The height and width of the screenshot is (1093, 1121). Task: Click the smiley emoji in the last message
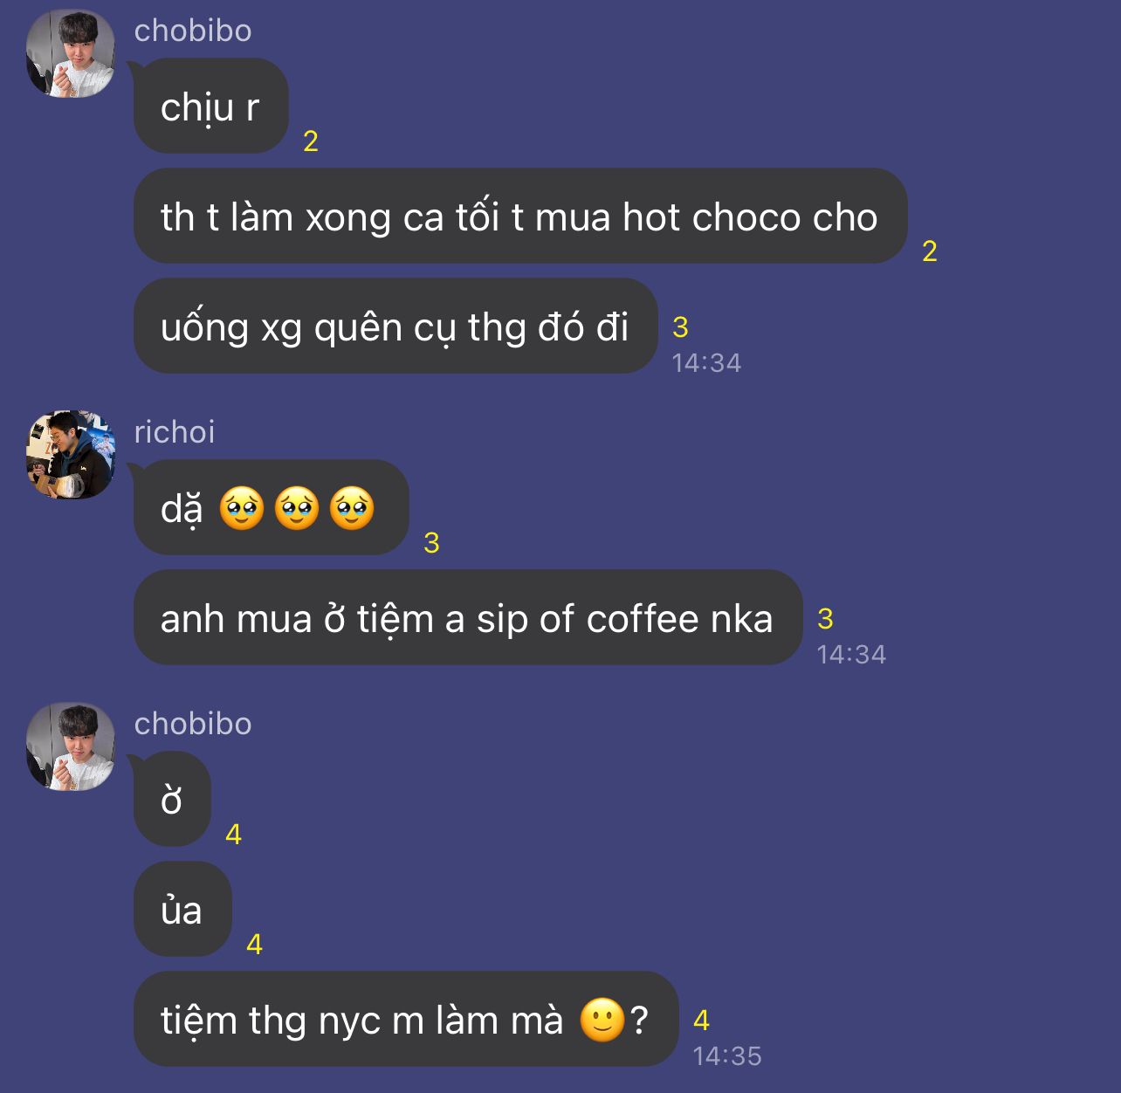tap(602, 1020)
